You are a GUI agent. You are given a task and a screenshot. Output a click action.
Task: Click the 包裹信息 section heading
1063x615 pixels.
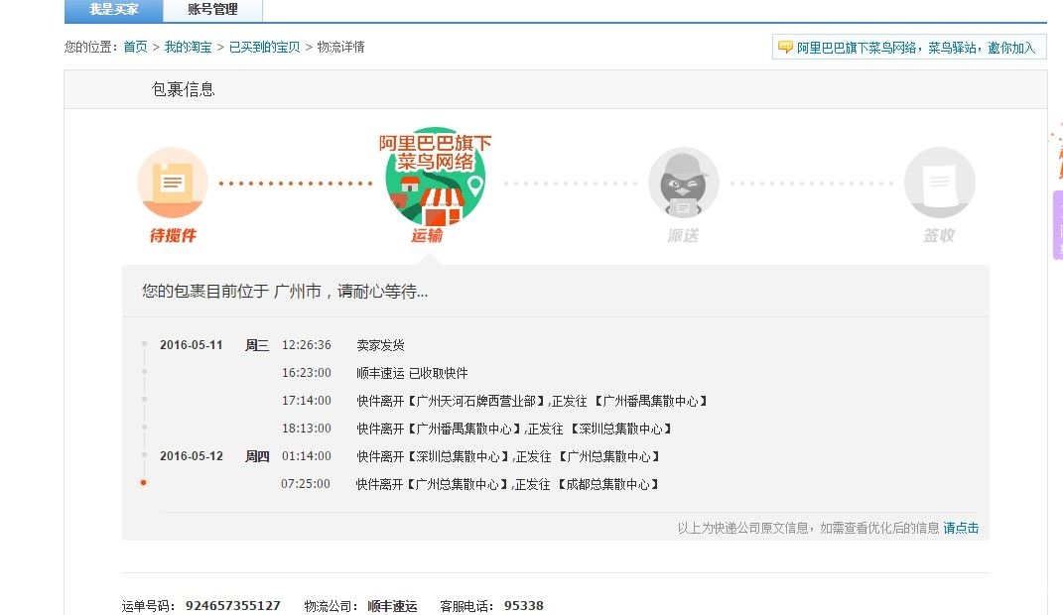pyautogui.click(x=183, y=89)
